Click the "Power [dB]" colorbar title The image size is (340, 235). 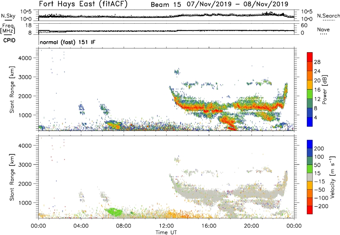[x=325, y=90]
